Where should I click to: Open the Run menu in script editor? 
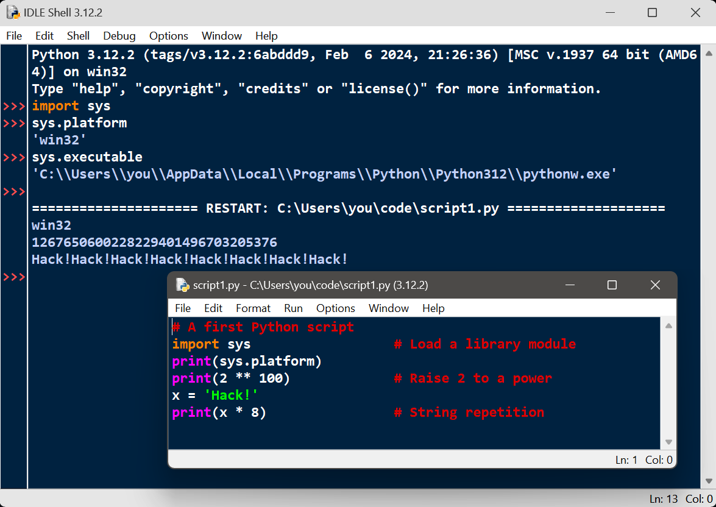(293, 308)
